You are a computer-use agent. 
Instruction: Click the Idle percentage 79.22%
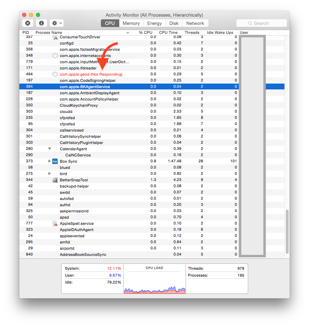(x=114, y=282)
